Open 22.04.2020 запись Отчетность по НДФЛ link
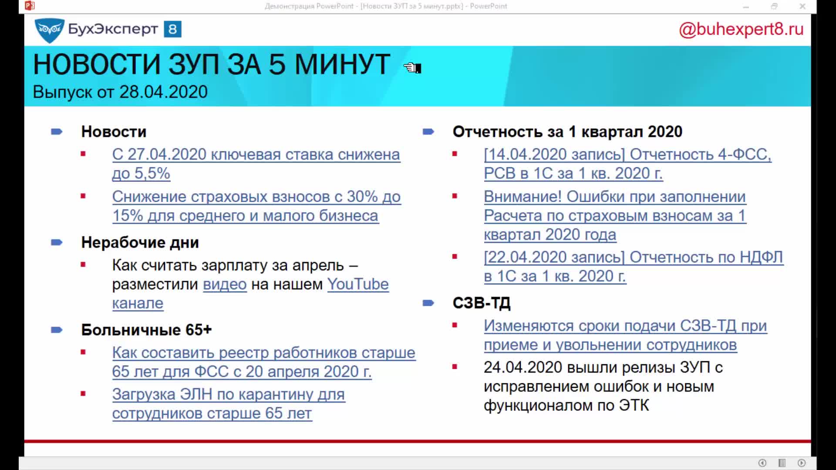Viewport: 836px width, 470px height. [x=633, y=258]
